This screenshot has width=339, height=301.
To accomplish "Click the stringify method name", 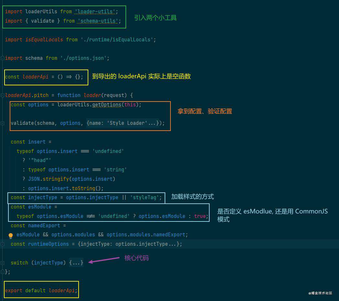I will [56, 179].
